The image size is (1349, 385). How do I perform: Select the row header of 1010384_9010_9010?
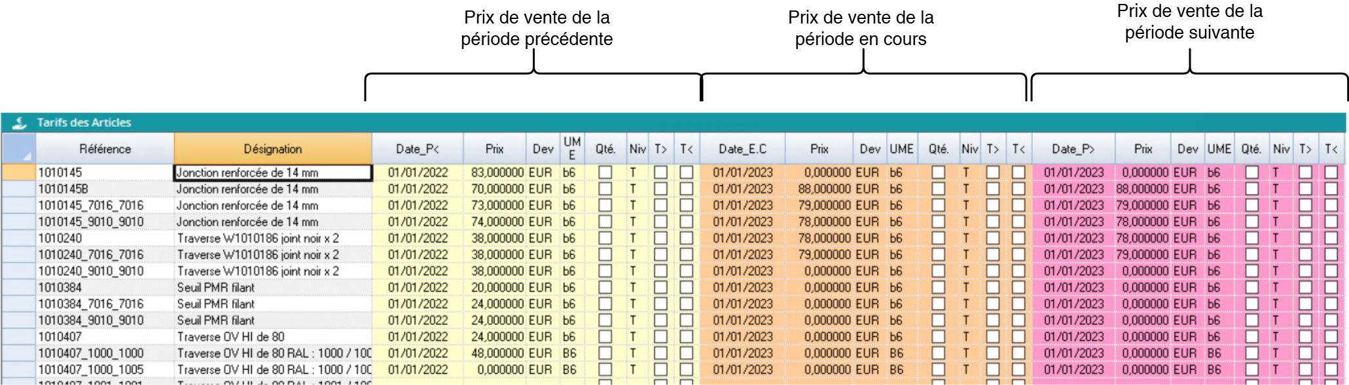[x=19, y=321]
